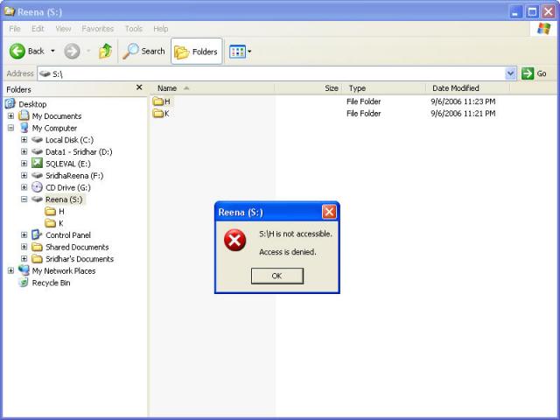Viewport: 560px width, 420px height.
Task: Expand SQLEVAL (E:) node
Action: point(24,164)
